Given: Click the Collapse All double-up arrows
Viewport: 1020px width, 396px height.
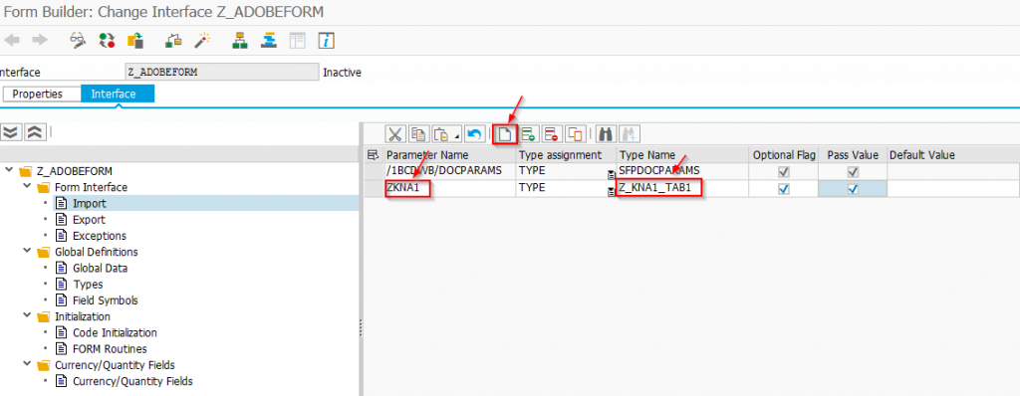Looking at the screenshot, I should pos(34,132).
